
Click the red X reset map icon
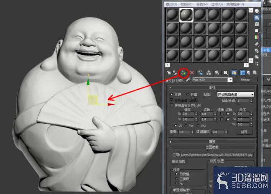tap(192, 73)
